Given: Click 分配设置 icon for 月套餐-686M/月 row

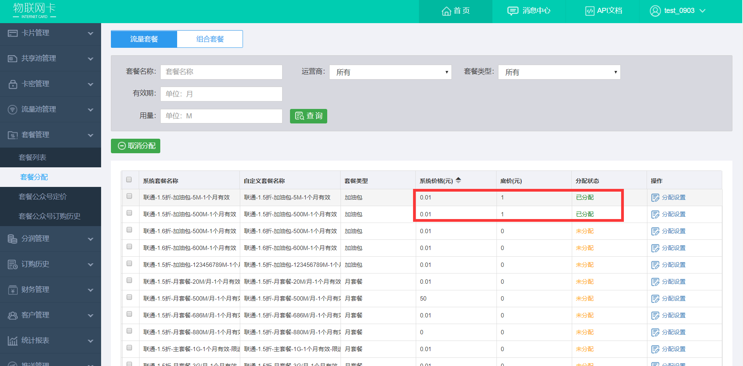Looking at the screenshot, I should tap(655, 316).
